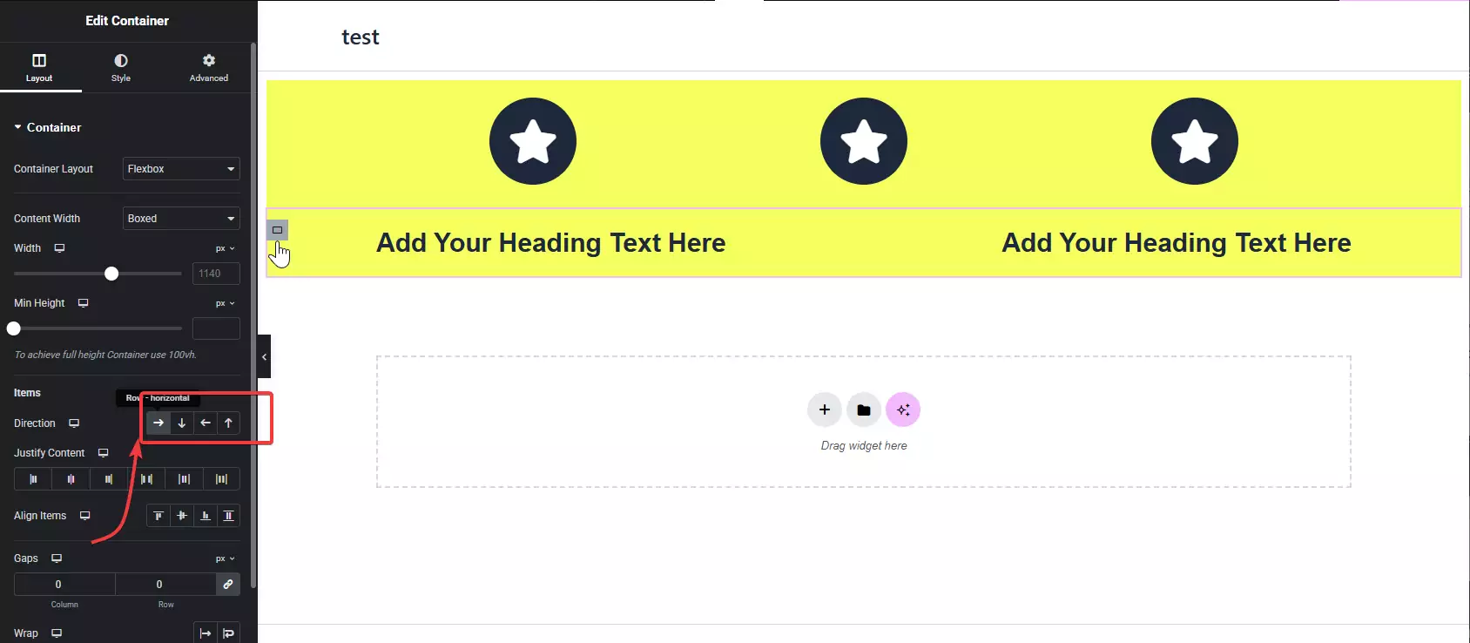Select Justify Content space between option
1470x643 pixels.
[x=146, y=479]
